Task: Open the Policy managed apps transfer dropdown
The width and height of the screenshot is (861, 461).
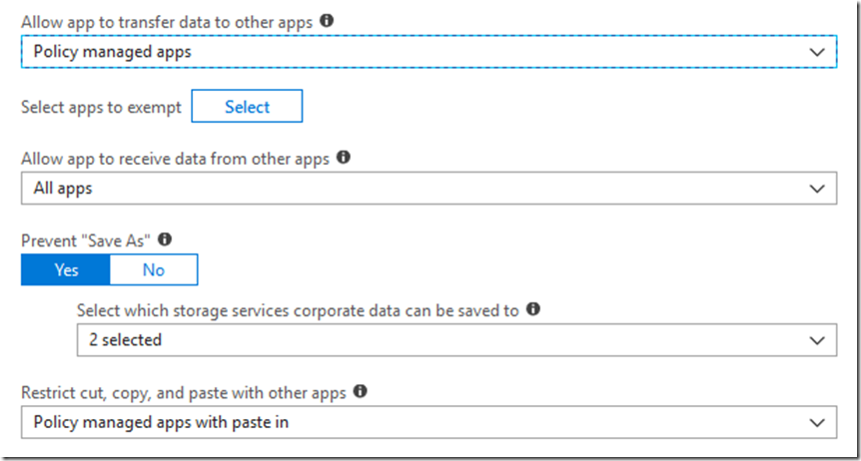Action: tap(429, 52)
